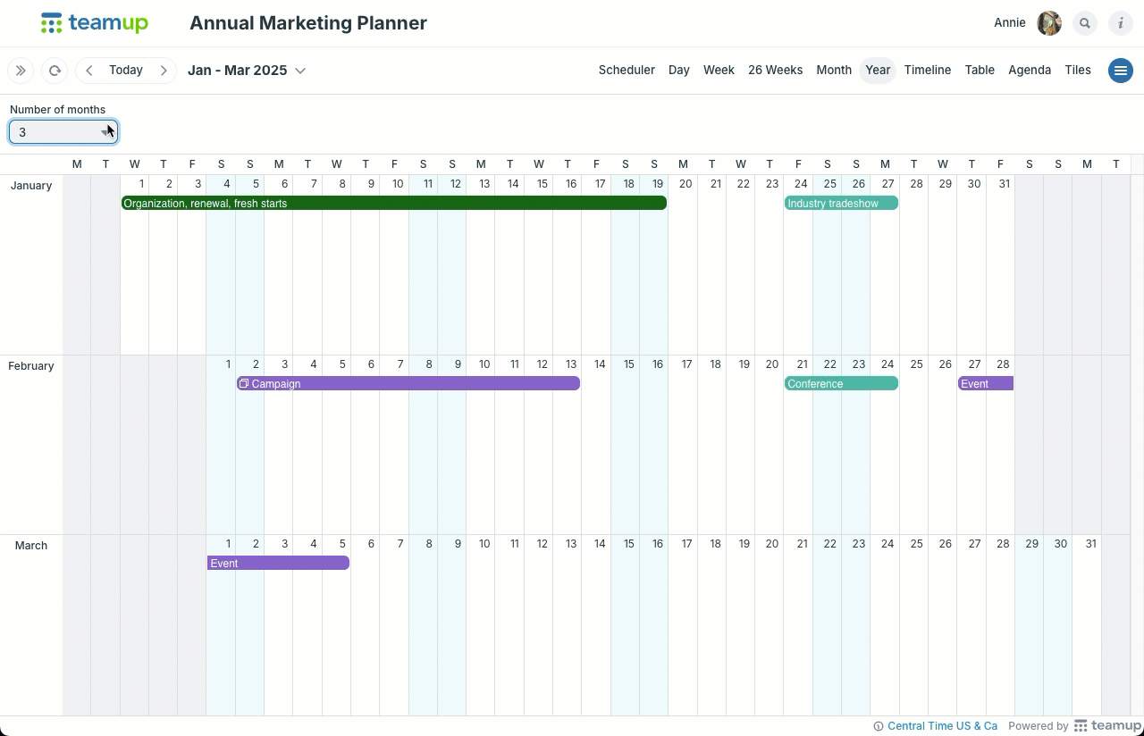This screenshot has height=736, width=1144.
Task: Switch to the Scheduler view
Action: click(627, 71)
